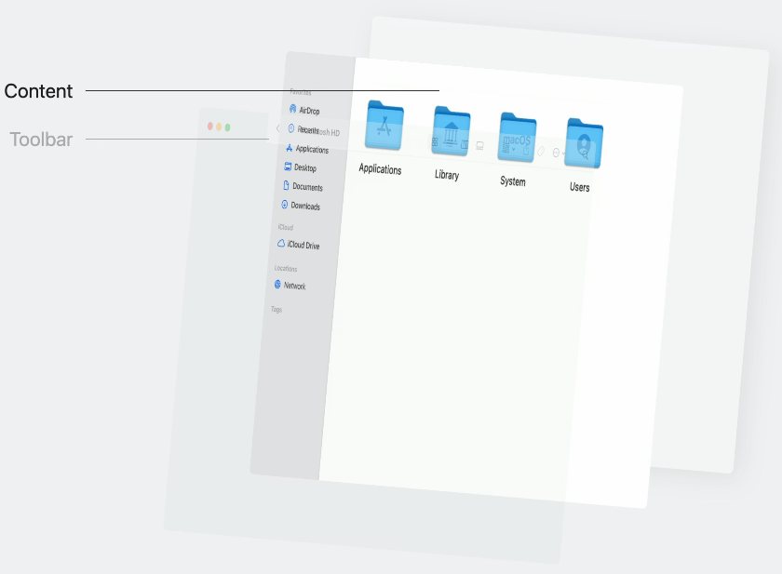Open the Library folder
The width and height of the screenshot is (782, 574).
click(x=451, y=132)
